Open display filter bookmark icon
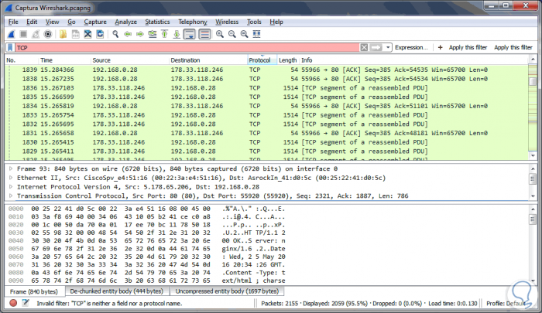Screen dimensions: 542x313 (10, 48)
